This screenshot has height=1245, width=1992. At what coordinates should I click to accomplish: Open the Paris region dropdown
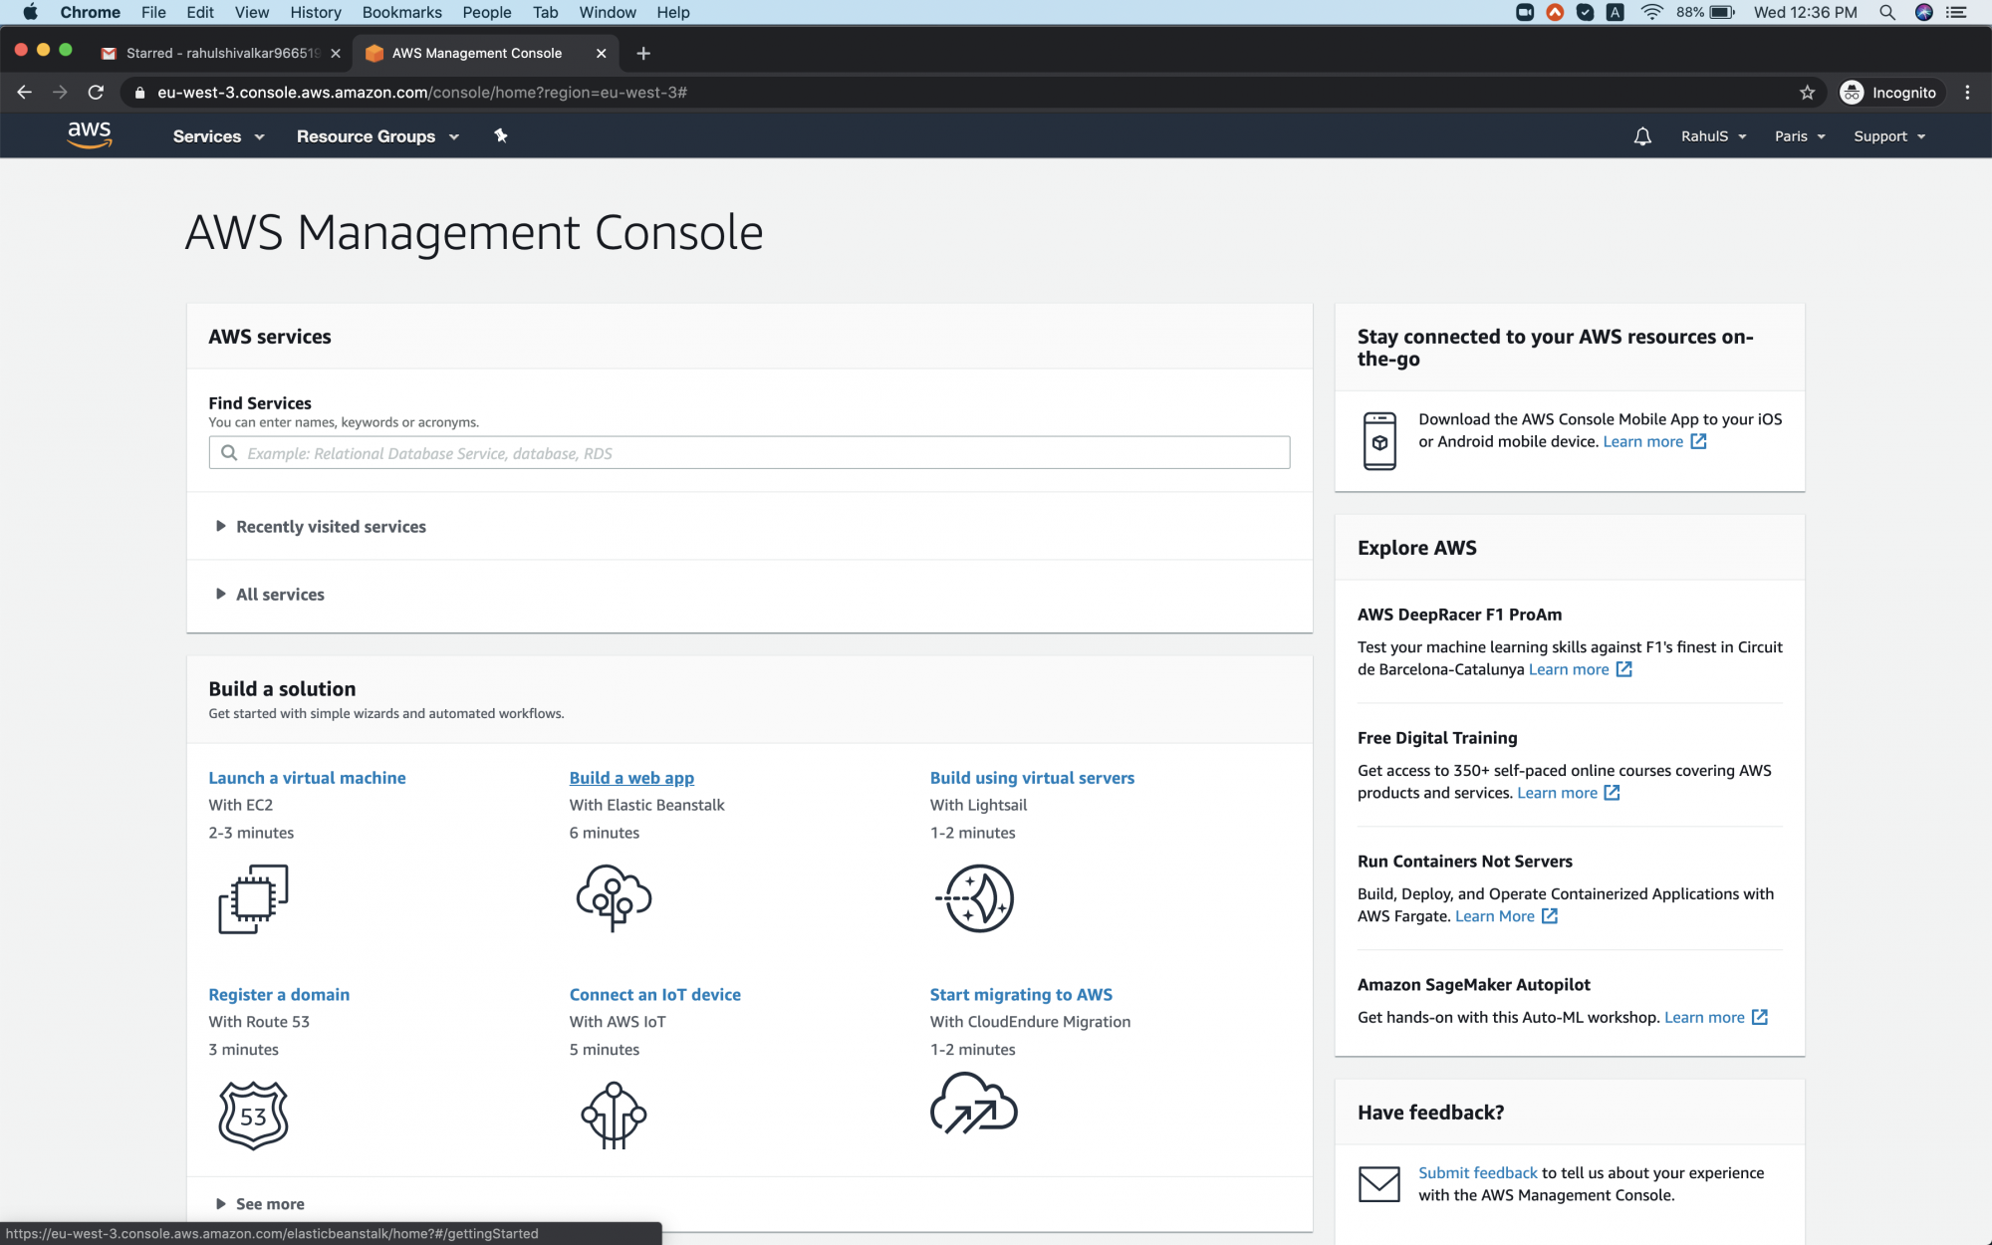pos(1799,135)
